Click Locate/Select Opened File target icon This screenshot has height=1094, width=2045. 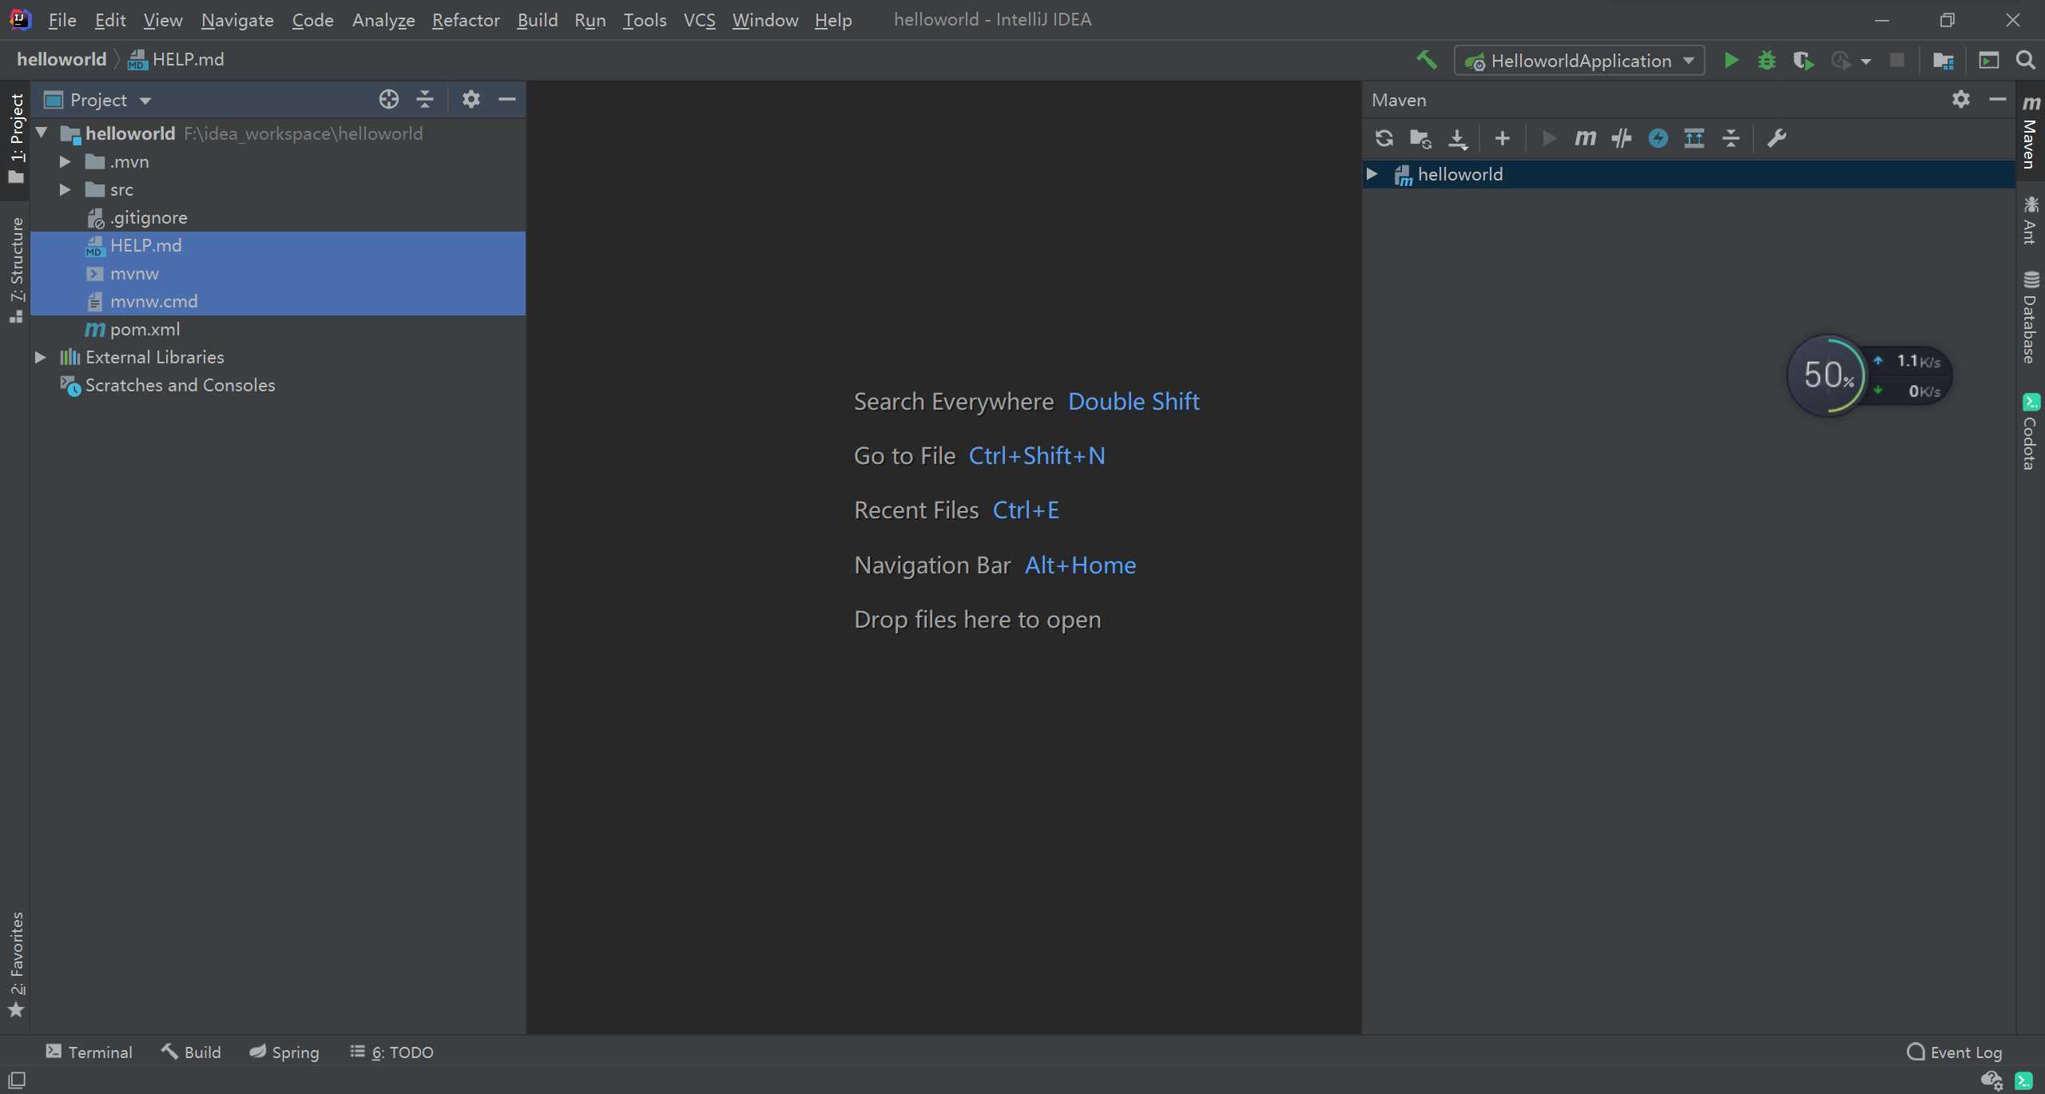[389, 99]
